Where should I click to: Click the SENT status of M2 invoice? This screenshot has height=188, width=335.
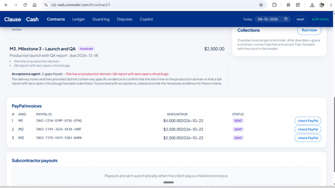tap(238, 129)
